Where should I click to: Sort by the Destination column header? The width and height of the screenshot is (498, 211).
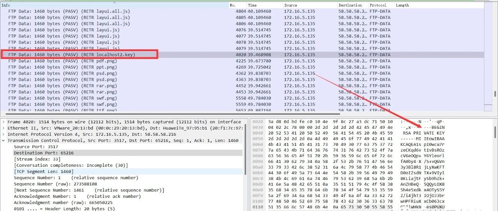click(x=353, y=5)
